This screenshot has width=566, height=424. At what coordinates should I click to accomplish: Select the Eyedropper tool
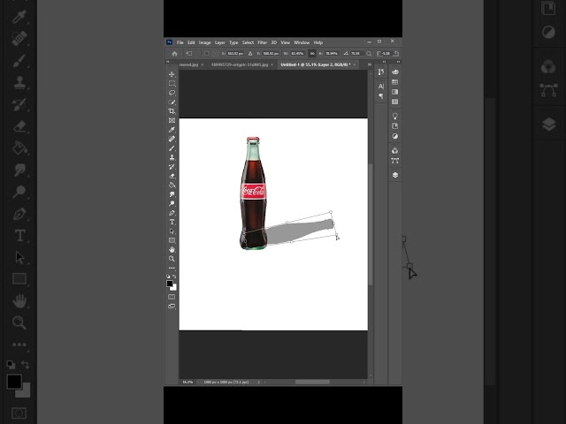pyautogui.click(x=172, y=130)
